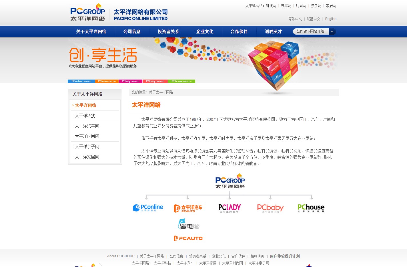This screenshot has width=407, height=267.
Task: Switch language to 繁體中文
Action: click(313, 19)
